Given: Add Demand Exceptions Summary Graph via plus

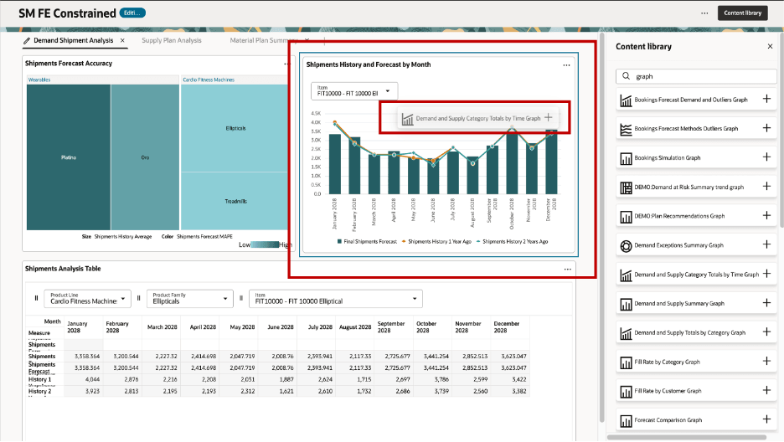Looking at the screenshot, I should [x=766, y=244].
